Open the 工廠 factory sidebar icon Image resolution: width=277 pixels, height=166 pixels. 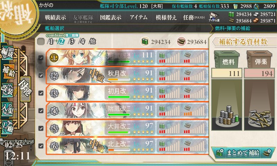[x=7, y=127]
